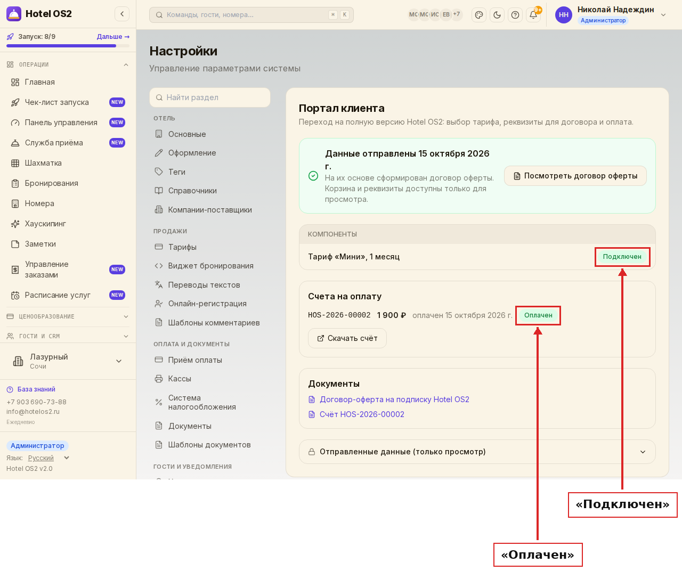Image resolution: width=682 pixels, height=579 pixels.
Task: Click the Hotel OS2 logo icon
Action: coord(14,14)
